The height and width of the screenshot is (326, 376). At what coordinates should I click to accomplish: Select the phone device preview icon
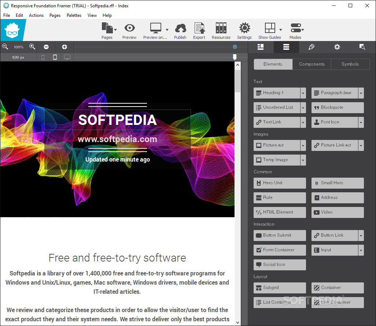pos(43,57)
